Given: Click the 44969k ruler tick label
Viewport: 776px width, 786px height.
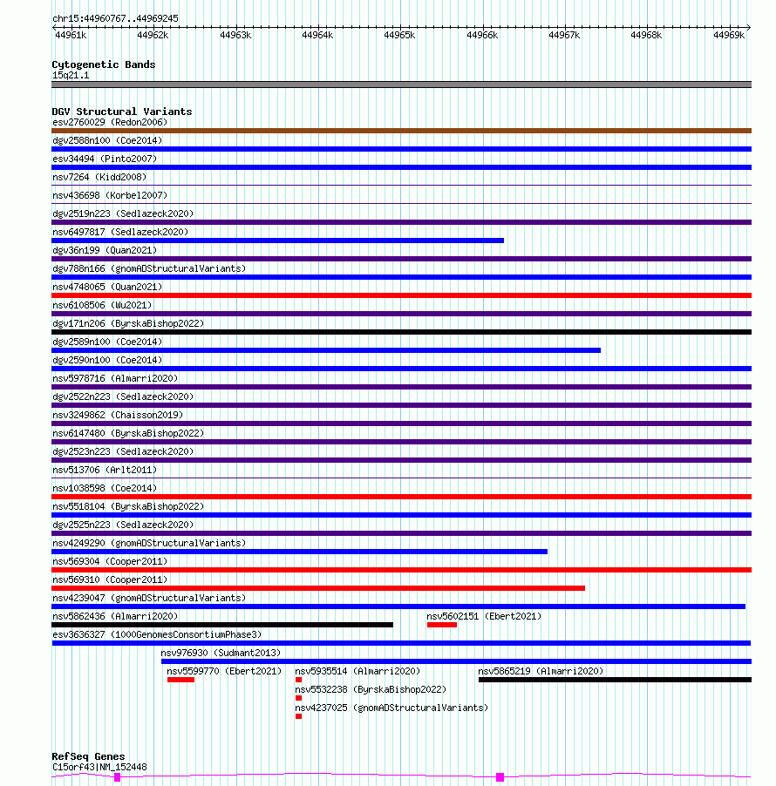Looking at the screenshot, I should click(729, 35).
